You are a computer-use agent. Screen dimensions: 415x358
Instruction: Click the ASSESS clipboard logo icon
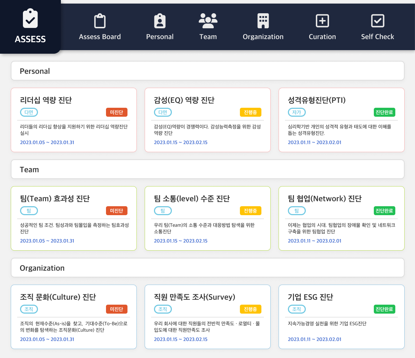click(x=30, y=19)
